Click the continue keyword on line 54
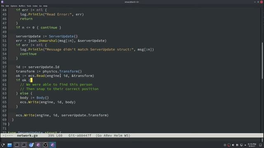 (28, 54)
